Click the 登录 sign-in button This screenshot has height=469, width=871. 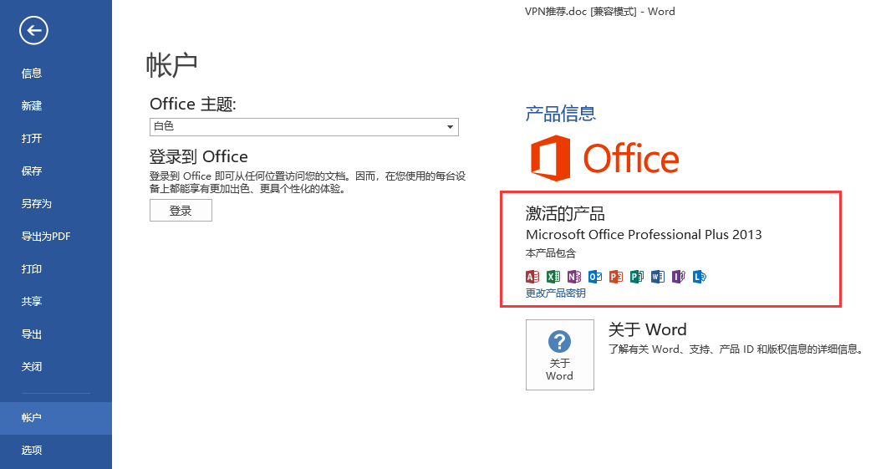point(181,211)
